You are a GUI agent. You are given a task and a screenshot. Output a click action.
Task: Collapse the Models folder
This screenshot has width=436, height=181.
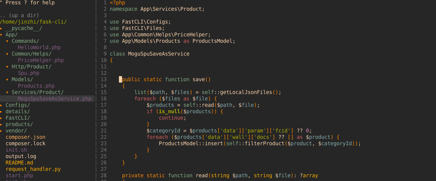(x=22, y=79)
